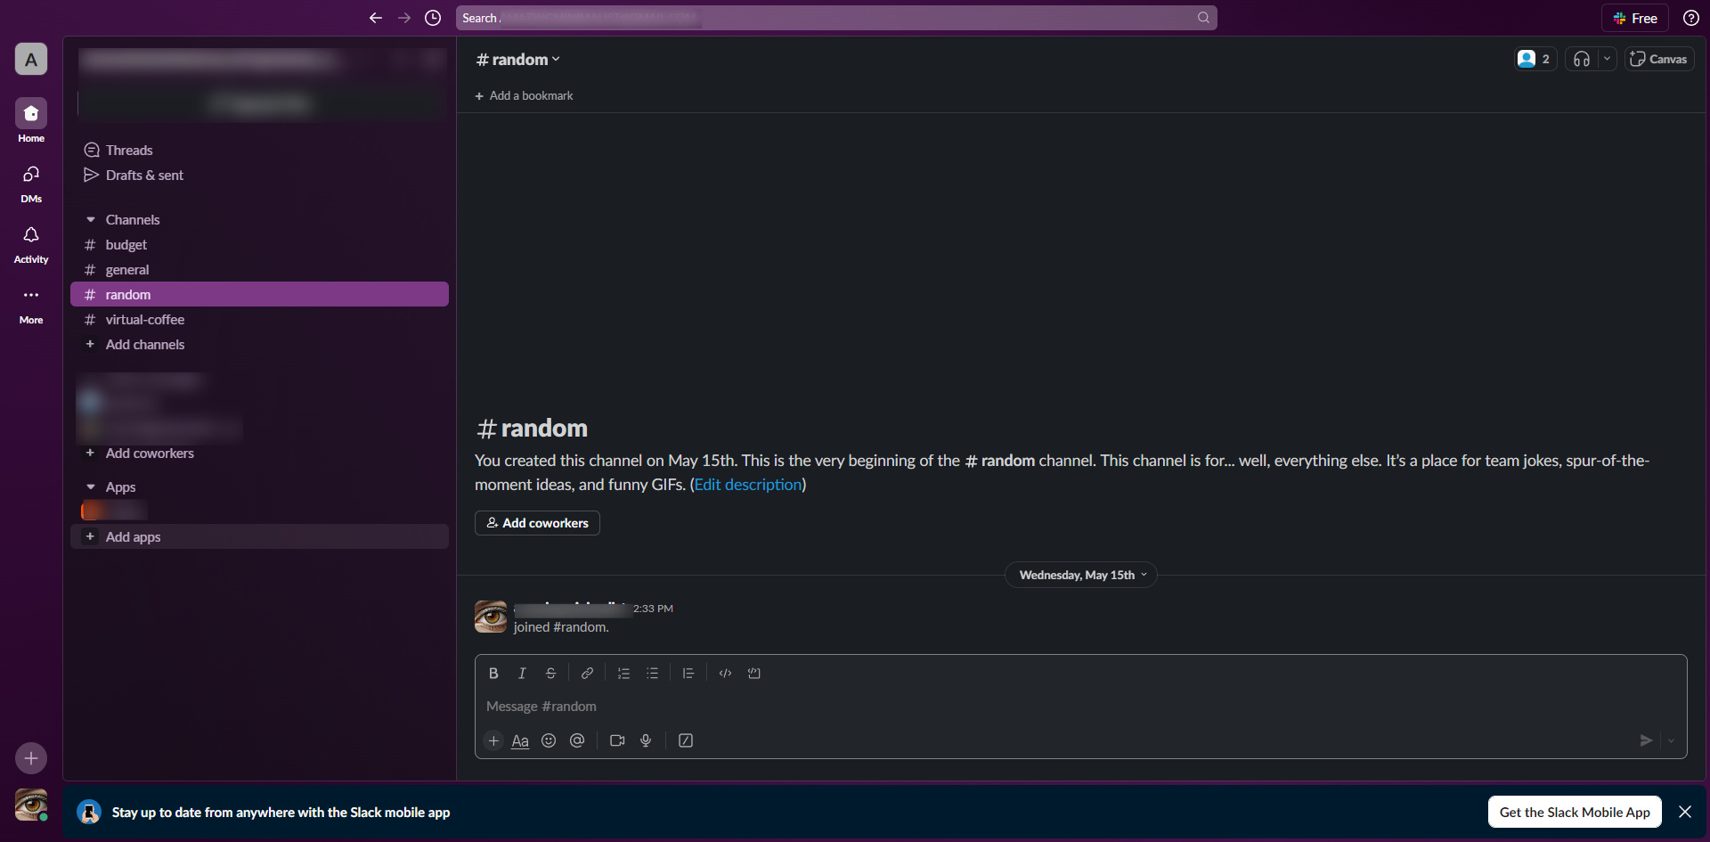Image resolution: width=1710 pixels, height=842 pixels.
Task: Click the Free plan button
Action: pos(1635,18)
